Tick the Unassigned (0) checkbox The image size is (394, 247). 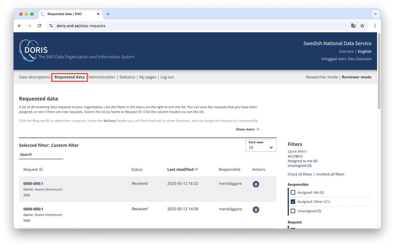click(x=293, y=211)
